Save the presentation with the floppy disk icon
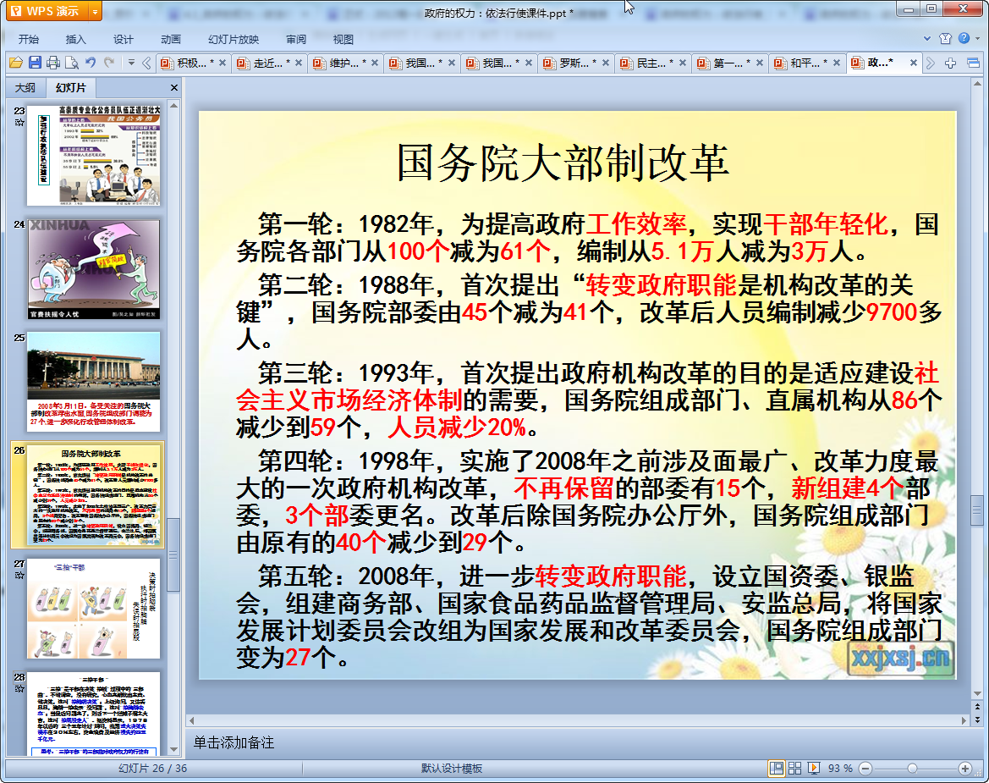 pyautogui.click(x=35, y=63)
